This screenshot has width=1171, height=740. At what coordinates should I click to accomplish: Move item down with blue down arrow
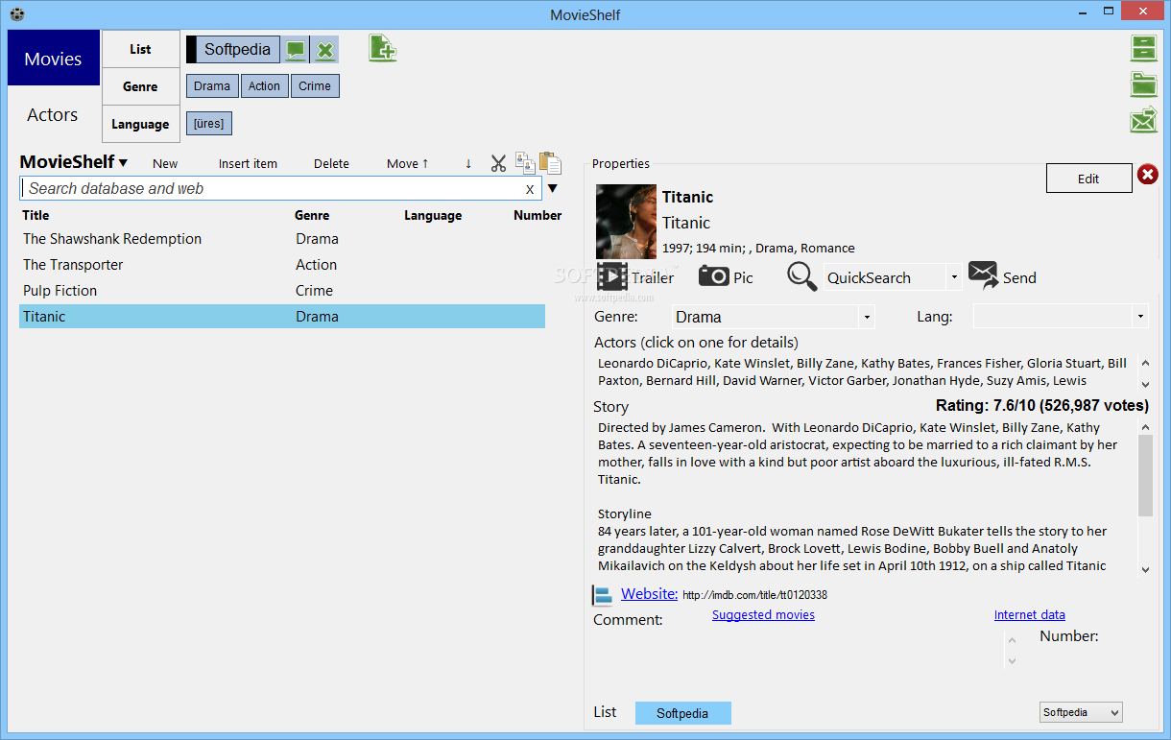[x=468, y=164]
